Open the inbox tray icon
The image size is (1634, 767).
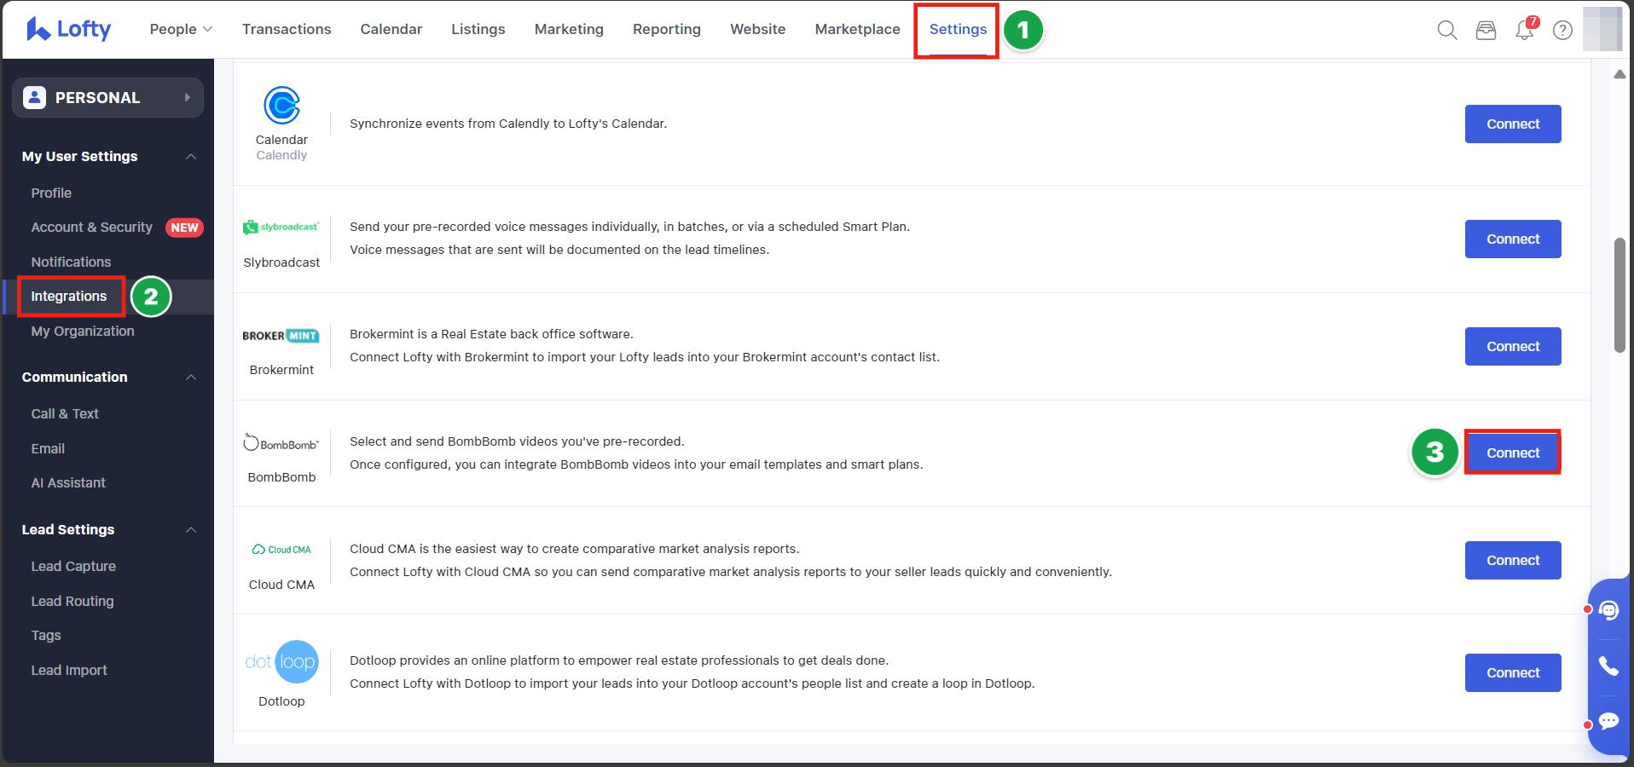(x=1486, y=31)
